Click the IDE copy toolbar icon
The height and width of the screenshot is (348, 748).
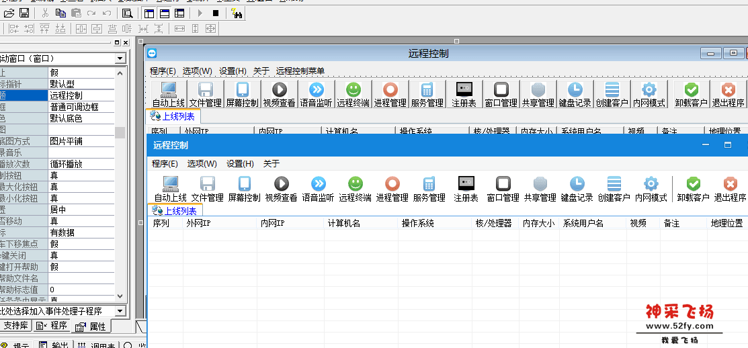pyautogui.click(x=60, y=13)
